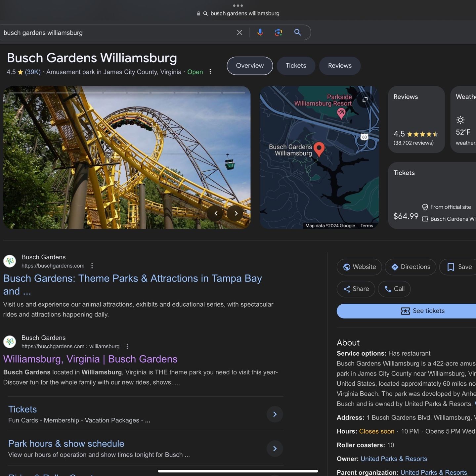Viewport: 476px width, 476px height.
Task: Expand the map to full view
Action: 365,100
